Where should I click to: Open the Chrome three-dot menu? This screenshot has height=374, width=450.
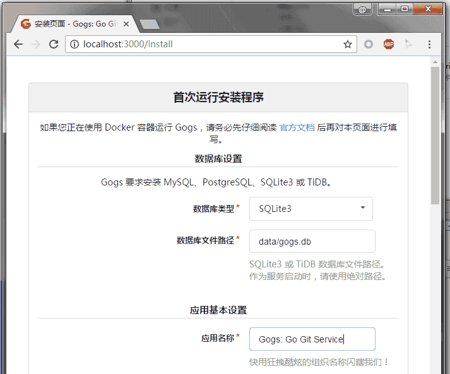pos(429,44)
